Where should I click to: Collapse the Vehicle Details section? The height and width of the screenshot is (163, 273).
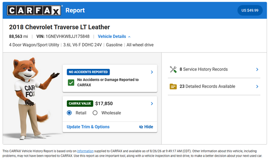(114, 37)
